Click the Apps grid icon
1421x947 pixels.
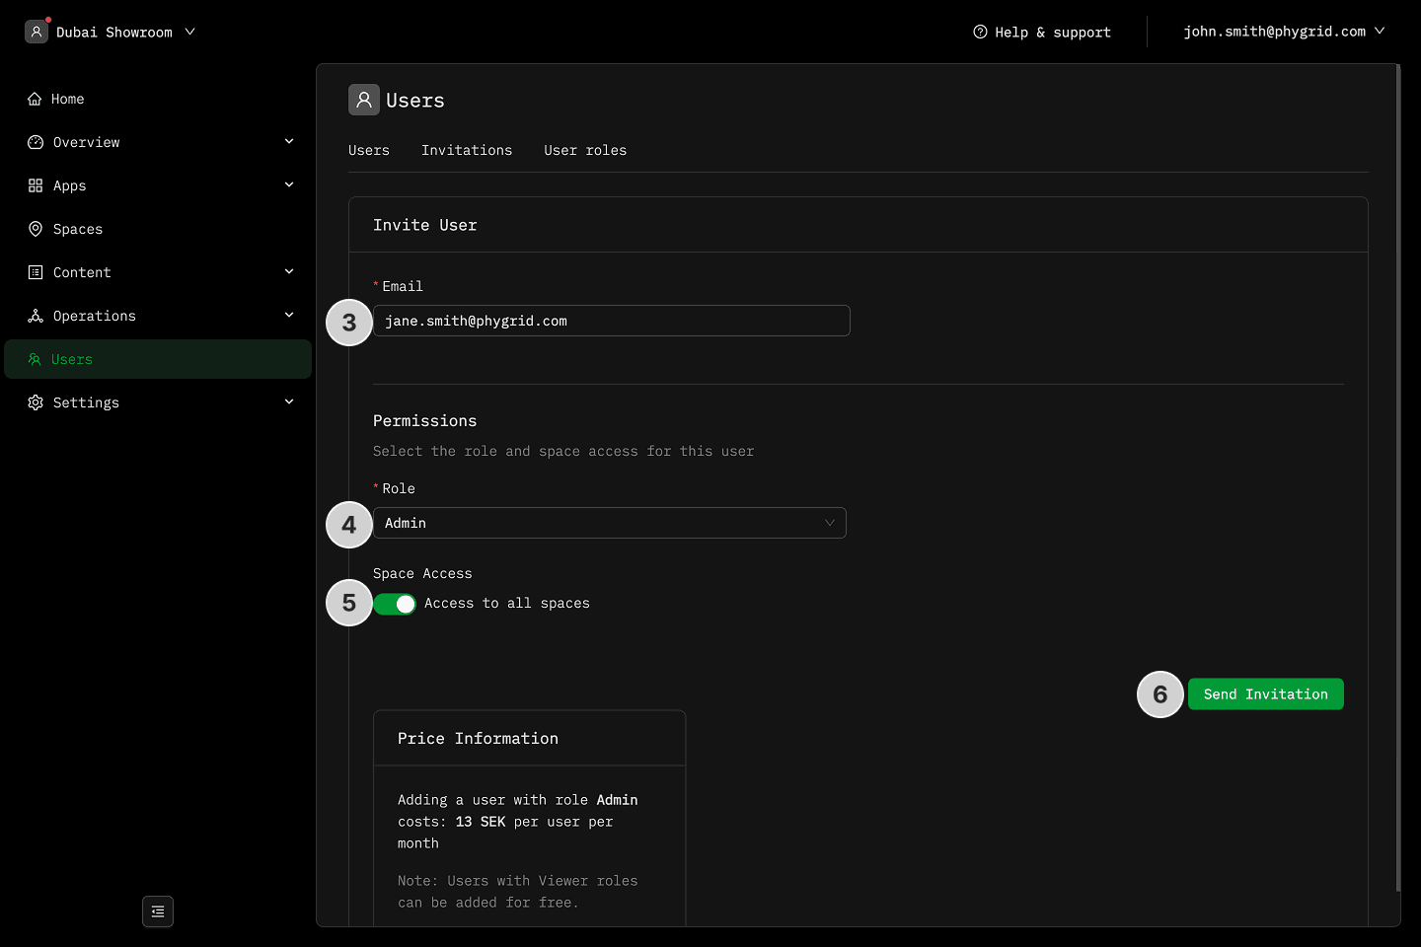pos(36,185)
